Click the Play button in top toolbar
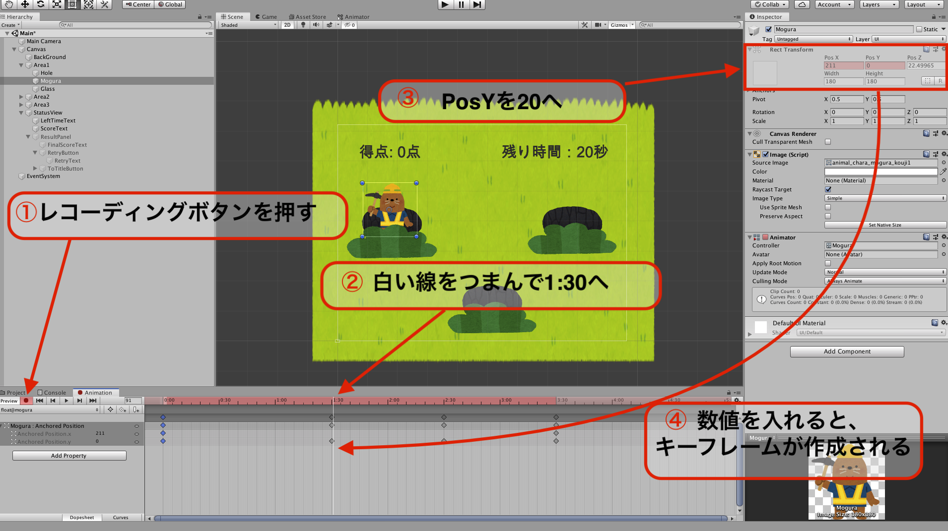 tap(445, 4)
